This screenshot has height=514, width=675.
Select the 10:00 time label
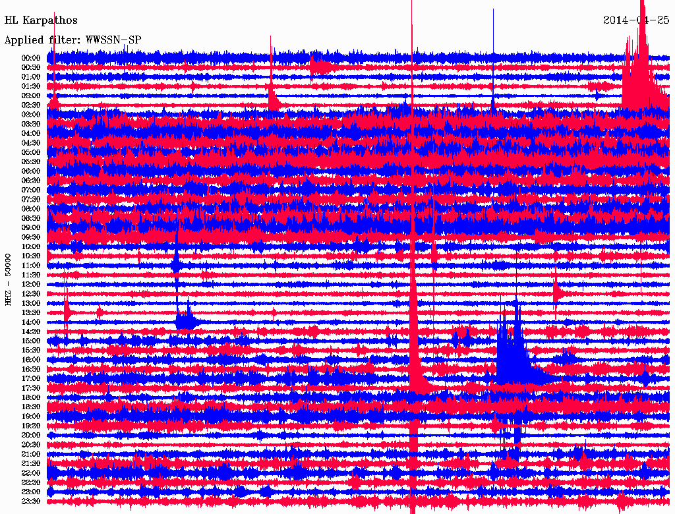[31, 246]
